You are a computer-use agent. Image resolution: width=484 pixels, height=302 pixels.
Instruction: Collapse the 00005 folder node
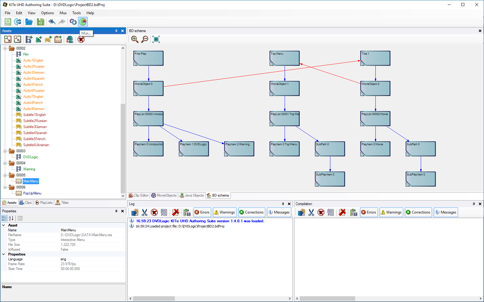tap(5, 175)
